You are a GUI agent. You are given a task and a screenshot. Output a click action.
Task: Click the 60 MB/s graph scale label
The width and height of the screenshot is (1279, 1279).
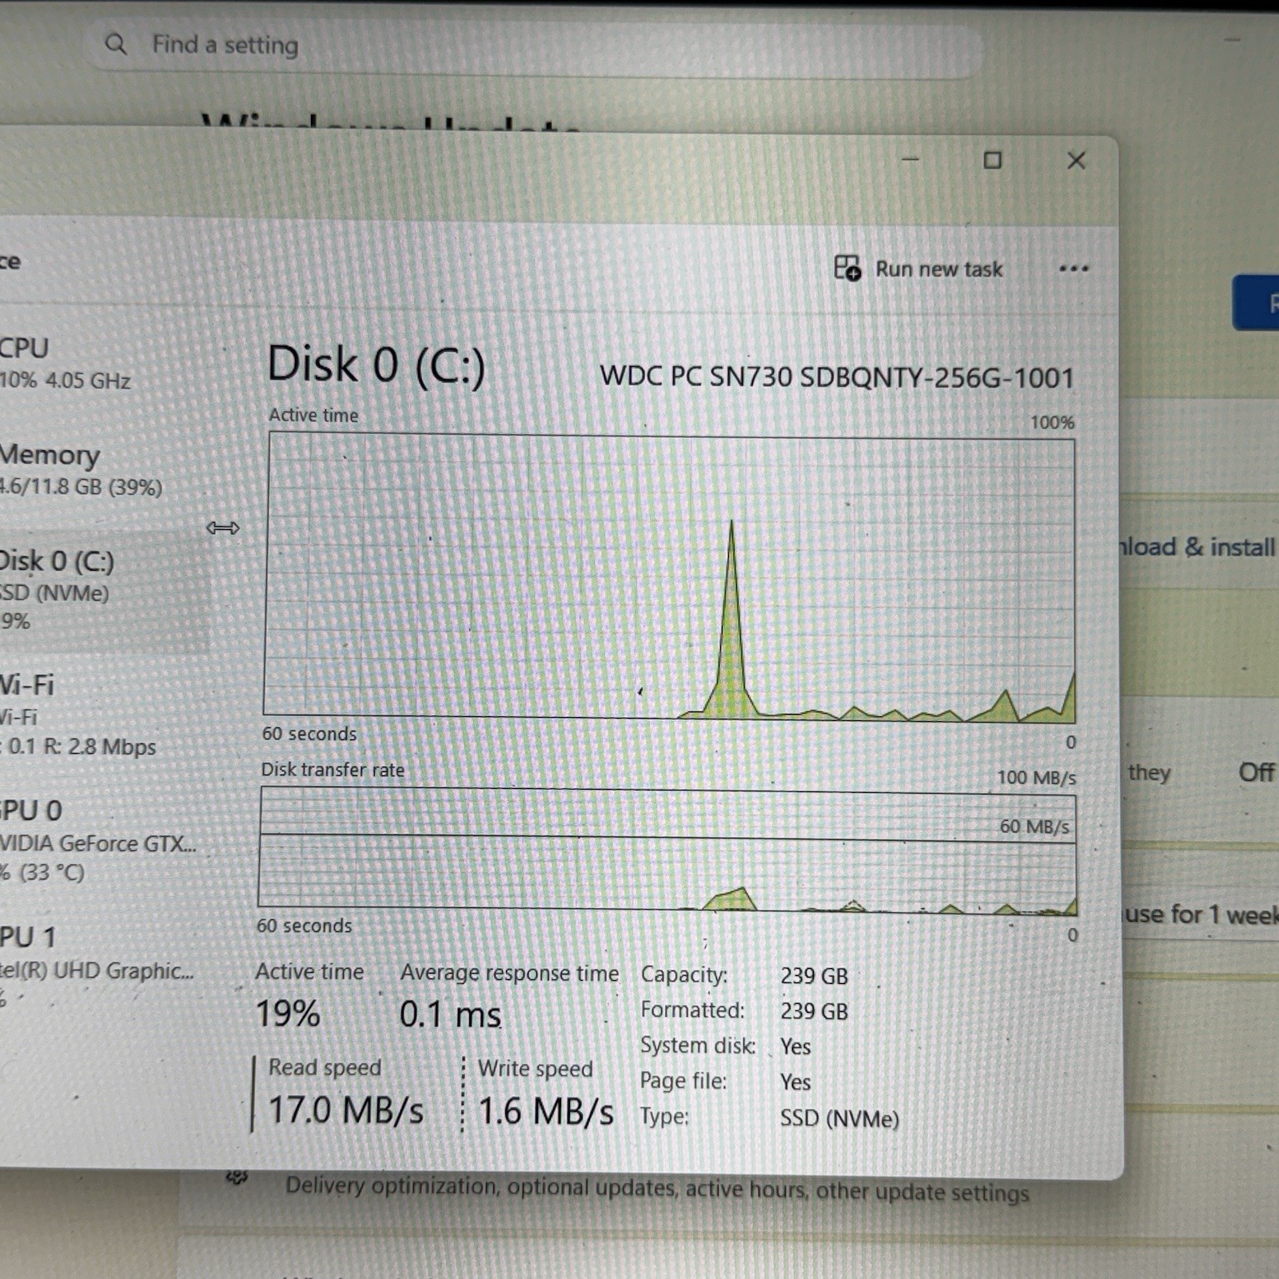1034,827
